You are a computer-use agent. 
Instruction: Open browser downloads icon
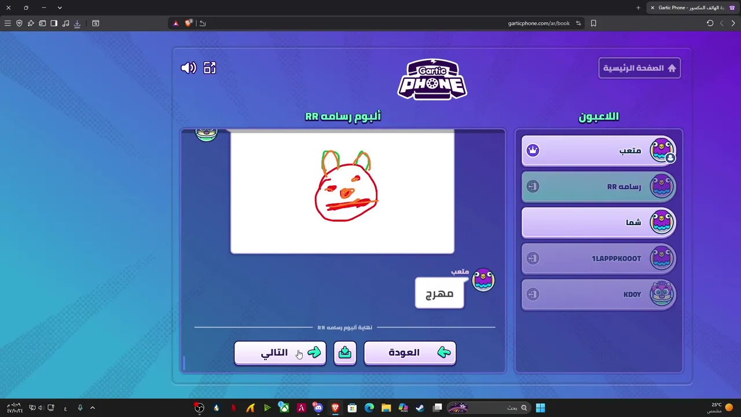coord(77,23)
